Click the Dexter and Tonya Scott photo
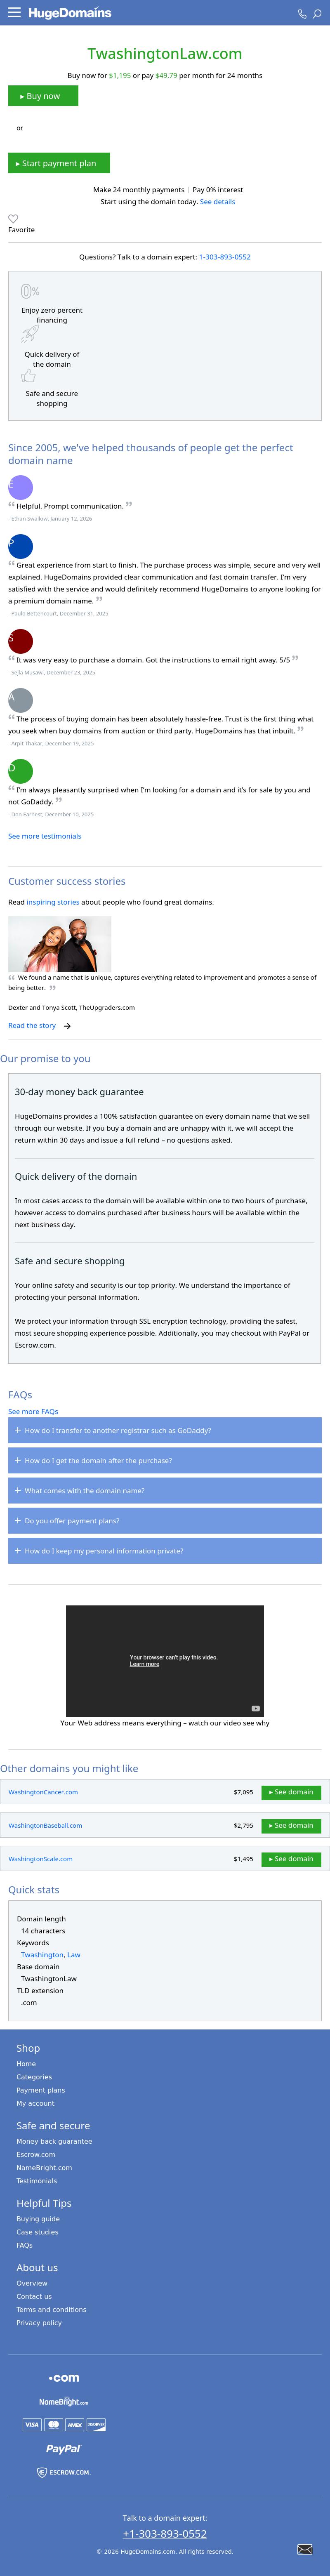This screenshot has height=2576, width=330. pos(60,944)
